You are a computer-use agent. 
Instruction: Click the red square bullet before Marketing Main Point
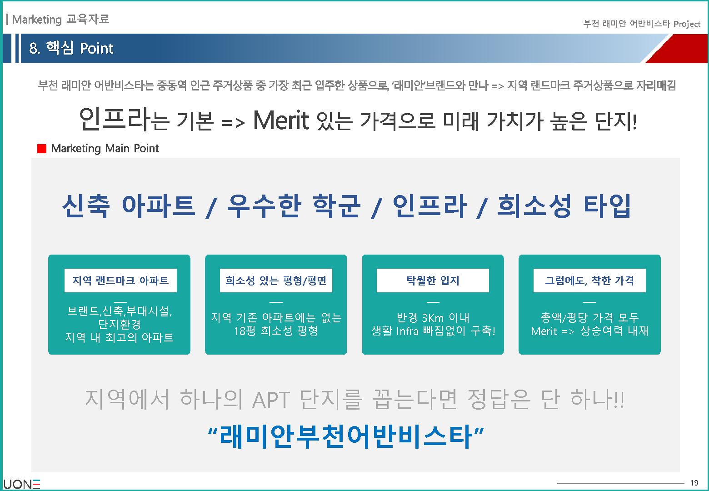click(42, 149)
